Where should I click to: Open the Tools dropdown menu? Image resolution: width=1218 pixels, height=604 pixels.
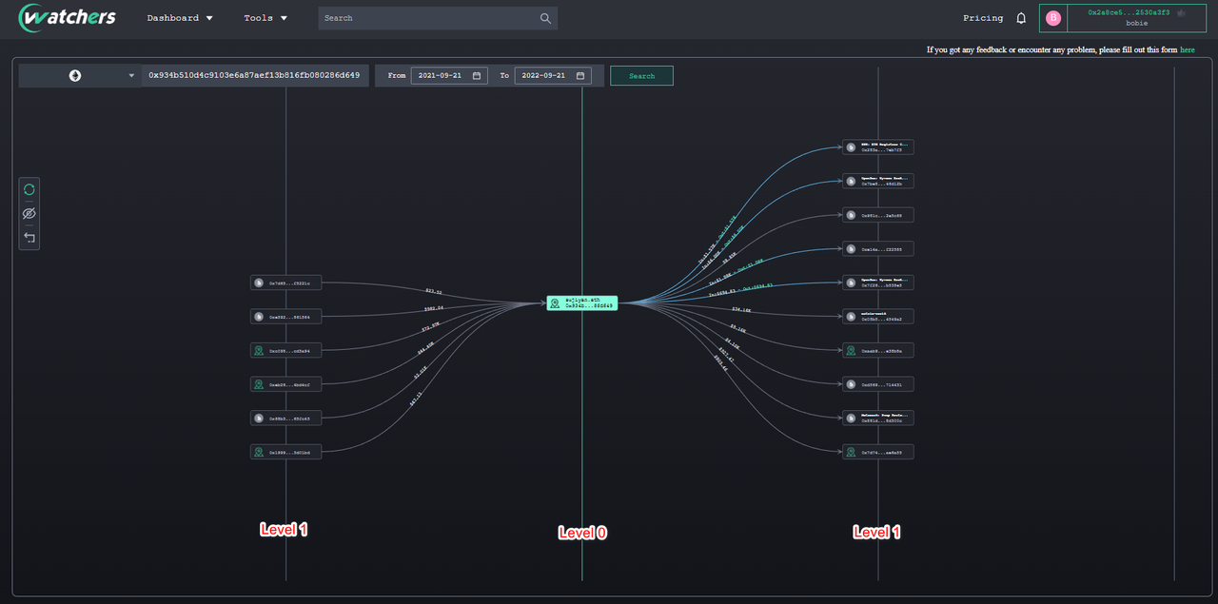[265, 18]
